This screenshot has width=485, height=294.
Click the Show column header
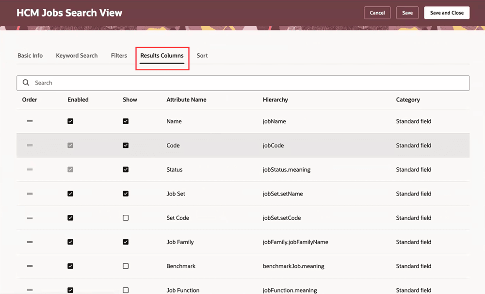coord(130,99)
